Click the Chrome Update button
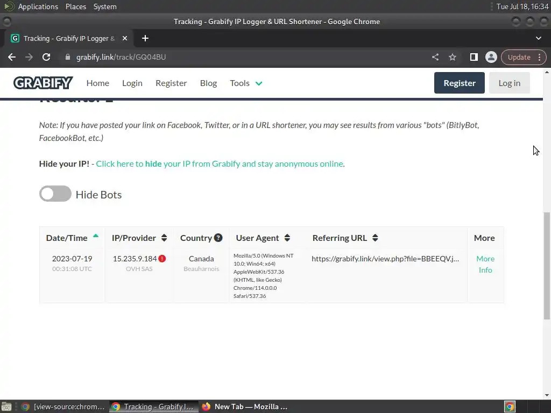 [x=519, y=57]
